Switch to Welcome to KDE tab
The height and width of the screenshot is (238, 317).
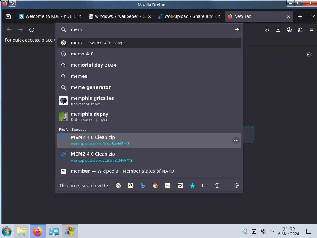click(x=50, y=16)
